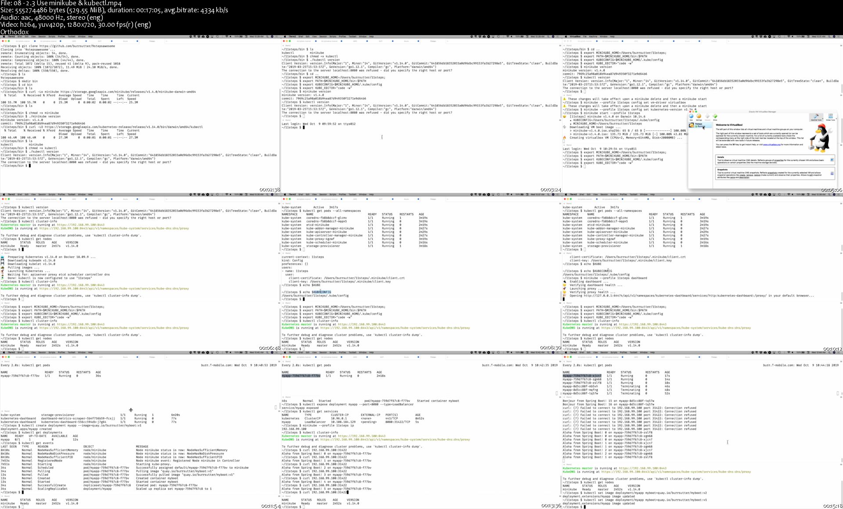The height and width of the screenshot is (509, 843).
Task: Click the 00:03:24 timestamp label
Action: coord(551,190)
